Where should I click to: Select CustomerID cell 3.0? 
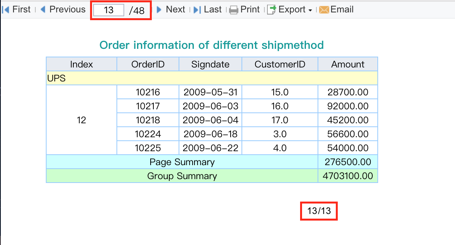click(280, 134)
